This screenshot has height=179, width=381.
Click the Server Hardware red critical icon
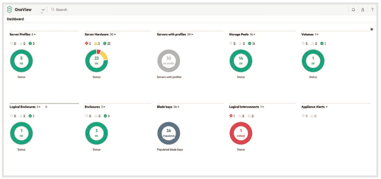click(x=86, y=43)
